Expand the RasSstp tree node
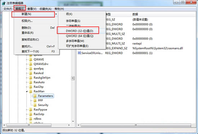The height and width of the screenshot is (134, 198). click(x=27, y=114)
